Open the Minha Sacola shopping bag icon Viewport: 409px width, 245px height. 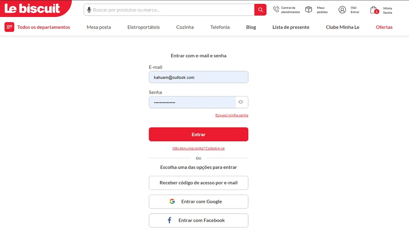[x=374, y=10]
